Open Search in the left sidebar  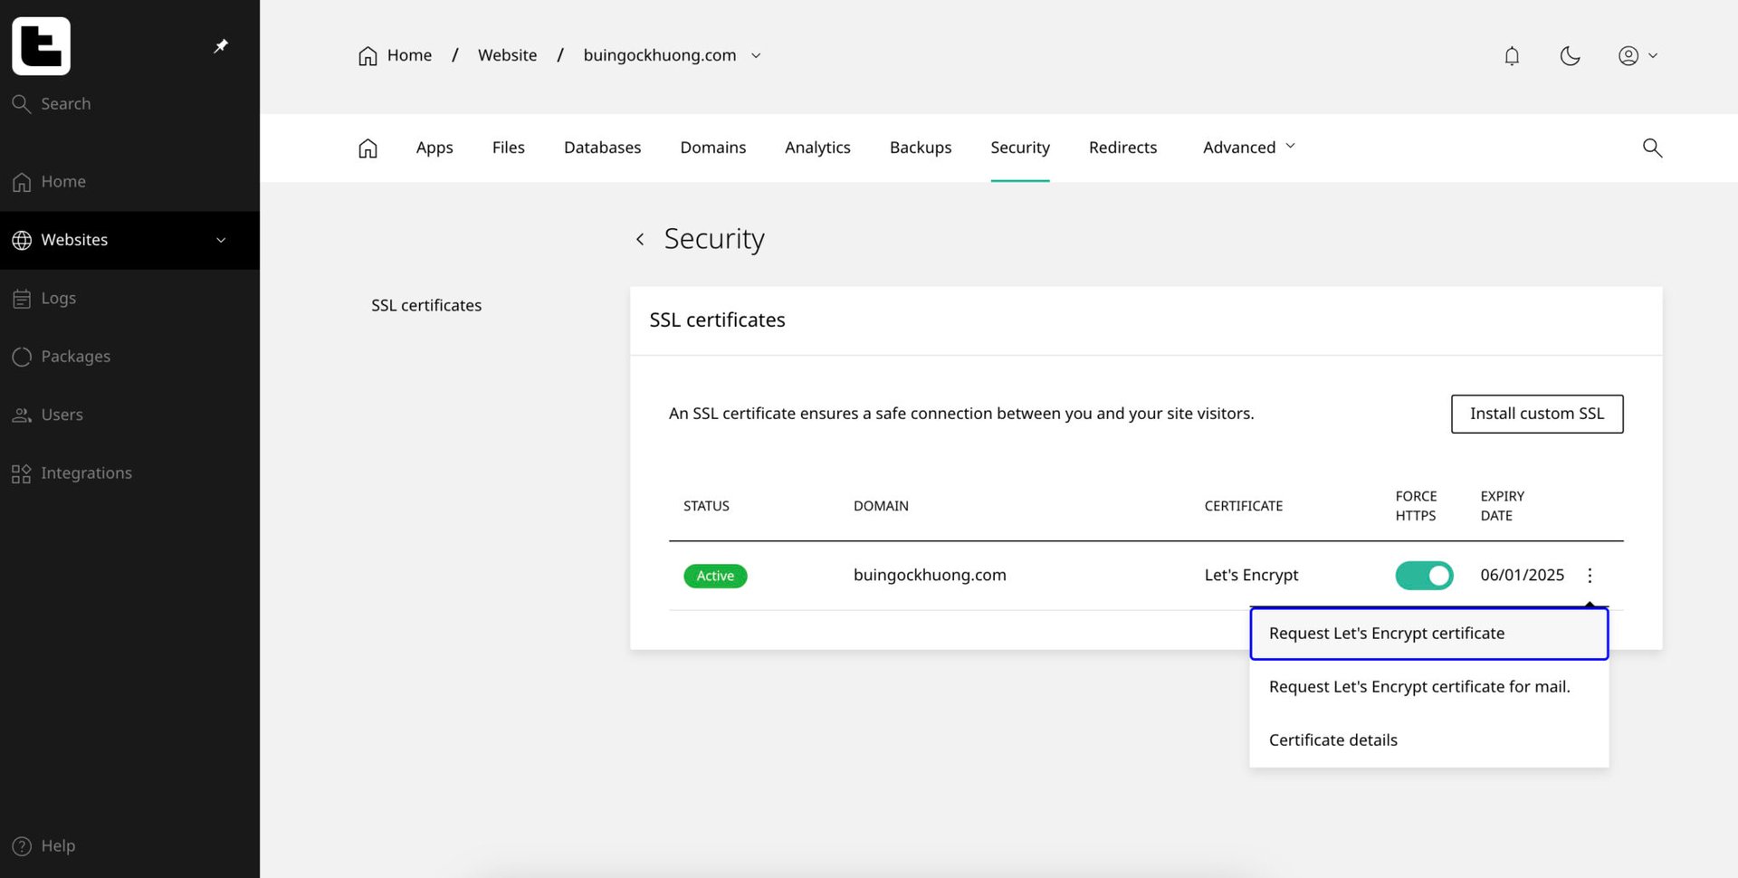click(64, 103)
